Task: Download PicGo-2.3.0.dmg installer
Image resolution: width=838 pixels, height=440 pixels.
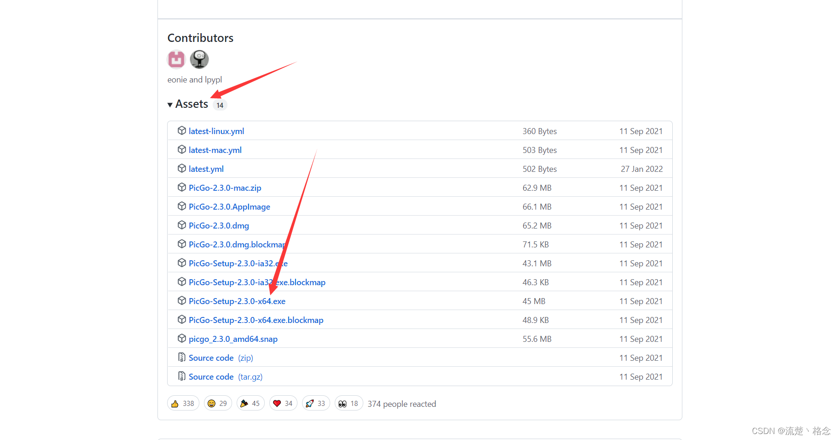Action: point(219,226)
